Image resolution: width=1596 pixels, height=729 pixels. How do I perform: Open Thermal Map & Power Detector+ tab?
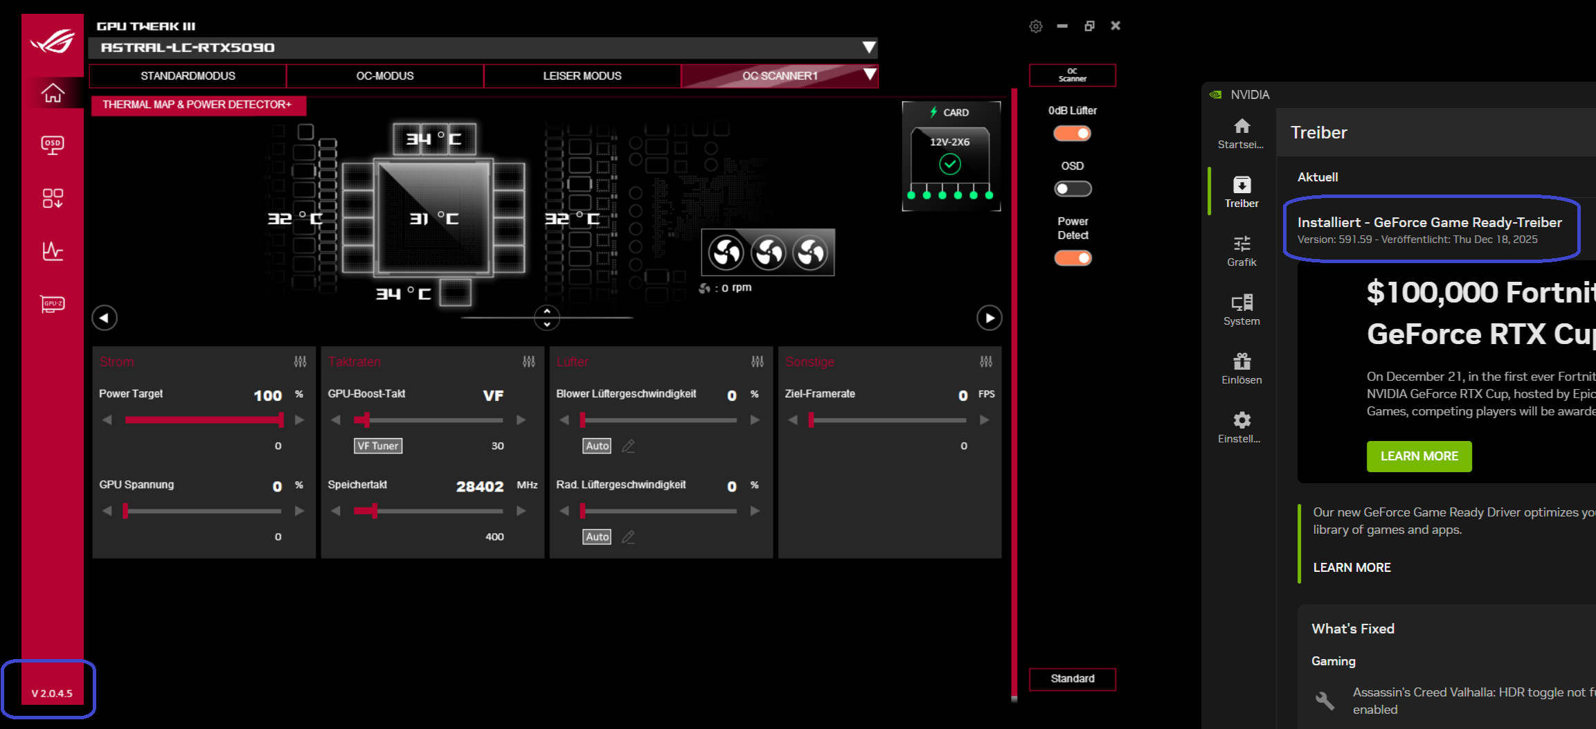198,105
